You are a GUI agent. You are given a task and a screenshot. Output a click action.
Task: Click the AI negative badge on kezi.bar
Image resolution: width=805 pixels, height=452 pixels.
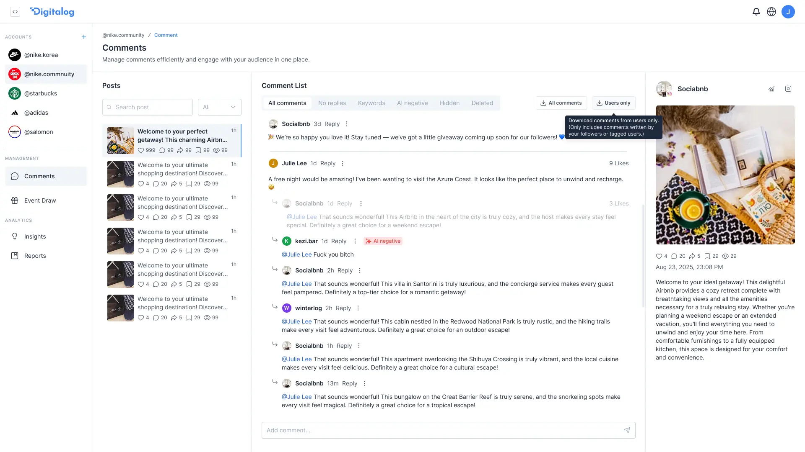click(383, 241)
